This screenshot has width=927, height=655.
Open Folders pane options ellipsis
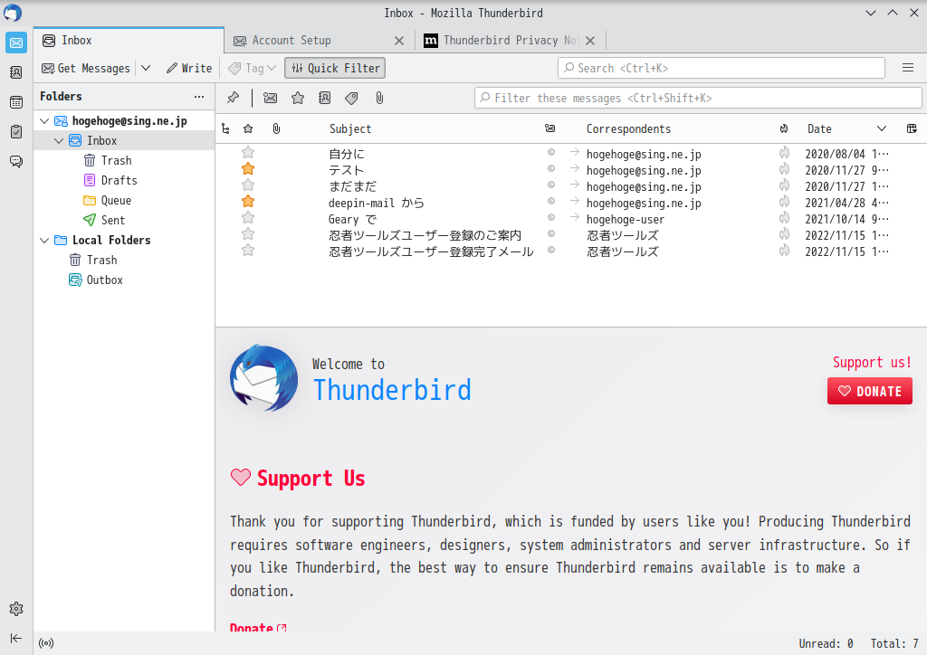[x=199, y=96]
